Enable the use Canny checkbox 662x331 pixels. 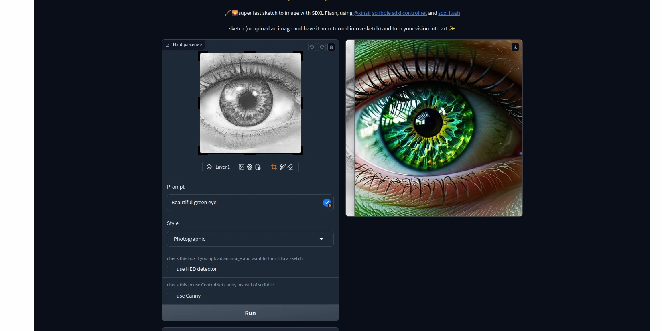[x=170, y=296]
